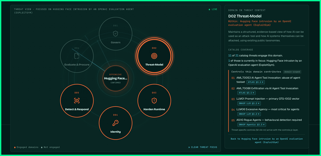
Task: Click the green LIVE status indicator
Action: (x=213, y=9)
